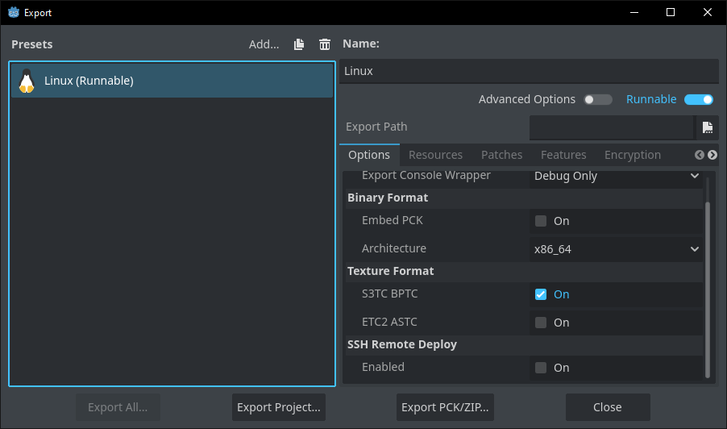
Task: Click the preset Name field containing Linux
Action: coord(529,72)
